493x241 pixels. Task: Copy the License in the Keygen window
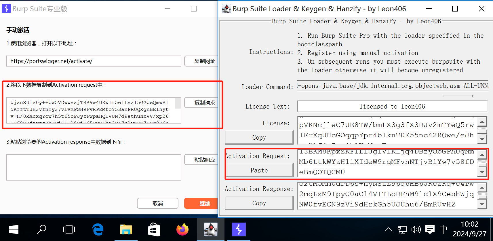pos(259,138)
